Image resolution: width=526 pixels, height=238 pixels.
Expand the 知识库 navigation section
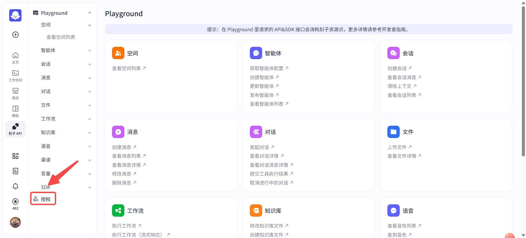tap(90, 133)
